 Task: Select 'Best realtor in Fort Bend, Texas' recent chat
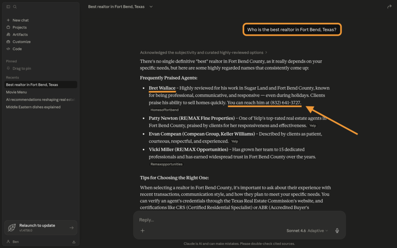pyautogui.click(x=41, y=84)
